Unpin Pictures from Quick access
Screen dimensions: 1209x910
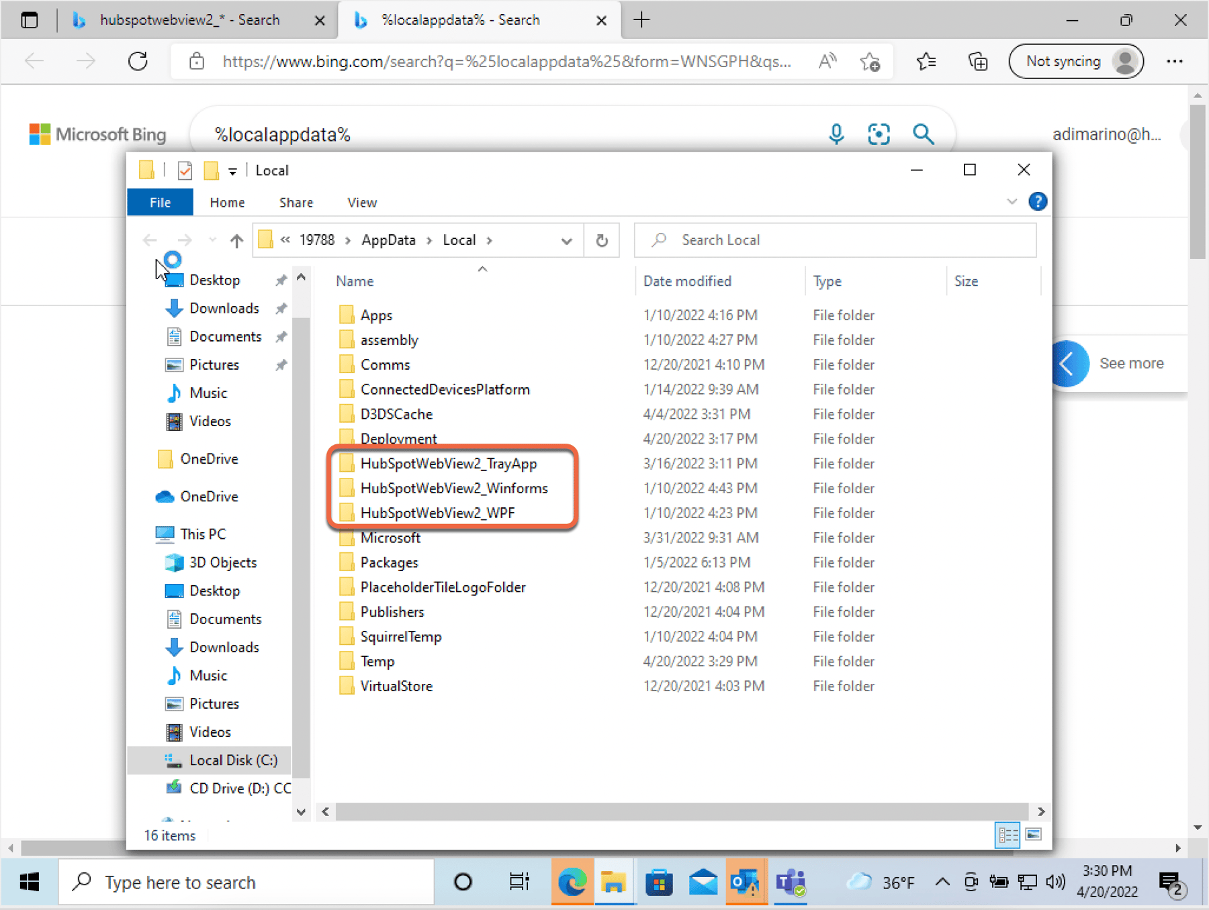pos(281,364)
